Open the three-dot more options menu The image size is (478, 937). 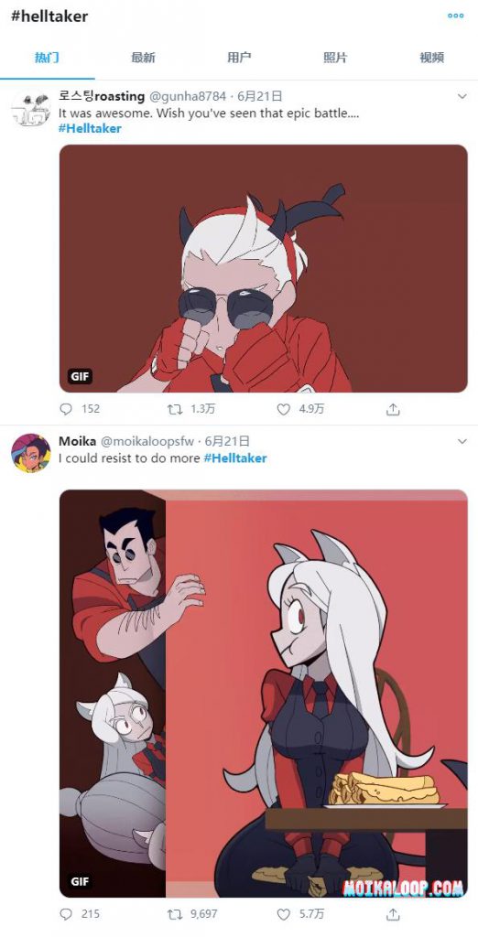coord(456,16)
